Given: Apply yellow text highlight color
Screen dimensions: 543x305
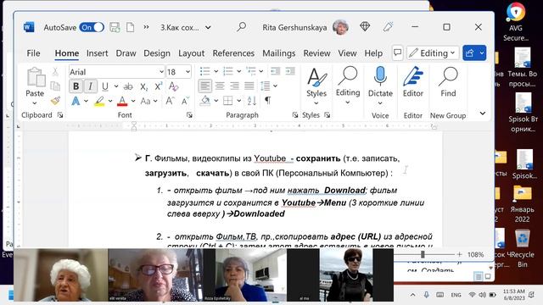Looking at the screenshot, I should point(99,101).
